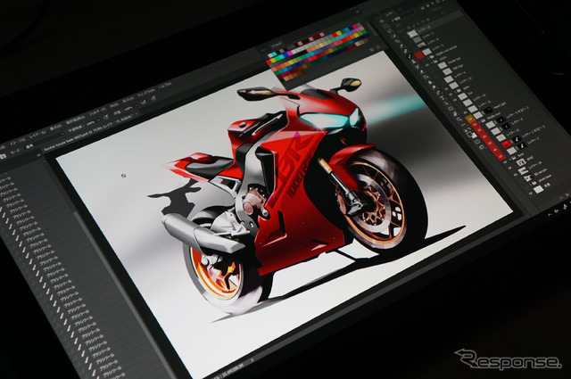The height and width of the screenshot is (379, 571).
Task: Click the opacity 100% value field
Action: point(91,123)
